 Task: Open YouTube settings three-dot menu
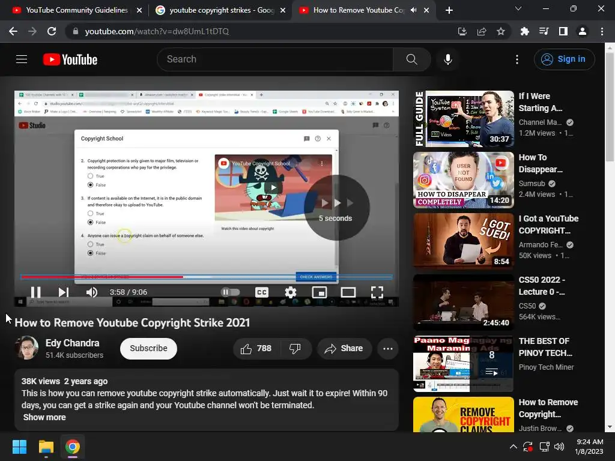tap(517, 59)
